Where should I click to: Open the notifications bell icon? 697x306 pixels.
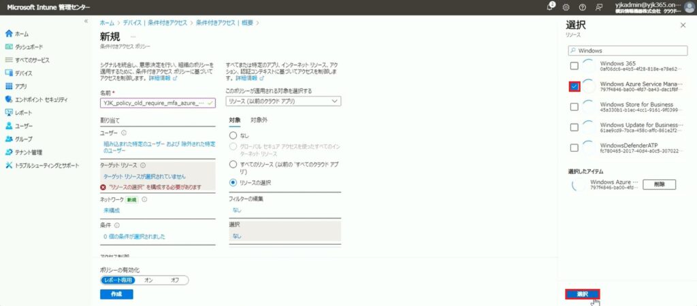click(x=551, y=7)
